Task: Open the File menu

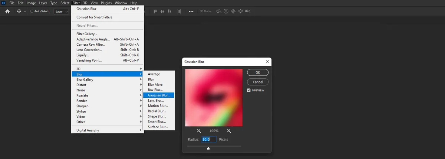Action: [12, 3]
